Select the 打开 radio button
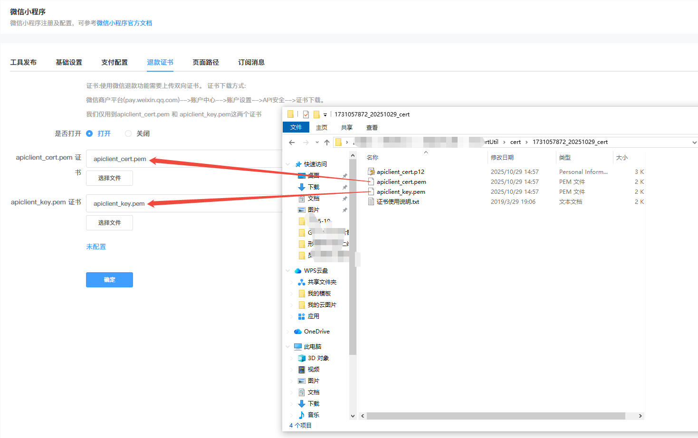Viewport: 698px width, 438px height. pos(89,133)
